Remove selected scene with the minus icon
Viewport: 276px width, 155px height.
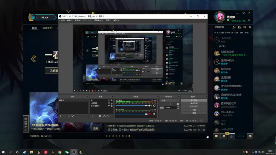coord(65,116)
